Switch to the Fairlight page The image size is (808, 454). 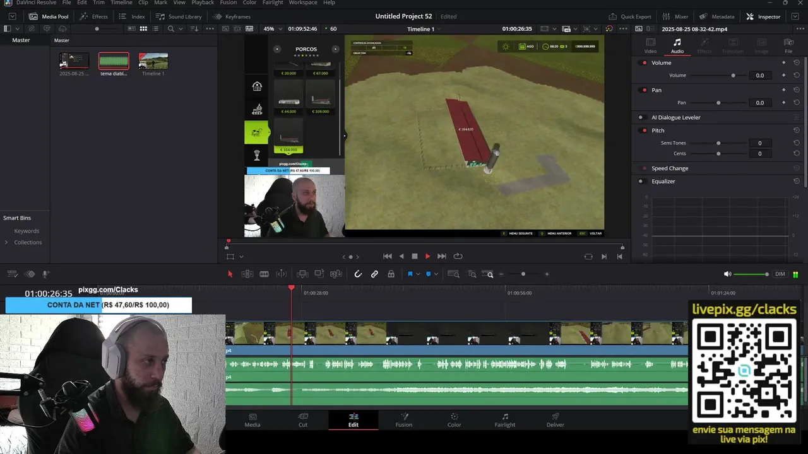[x=505, y=420]
